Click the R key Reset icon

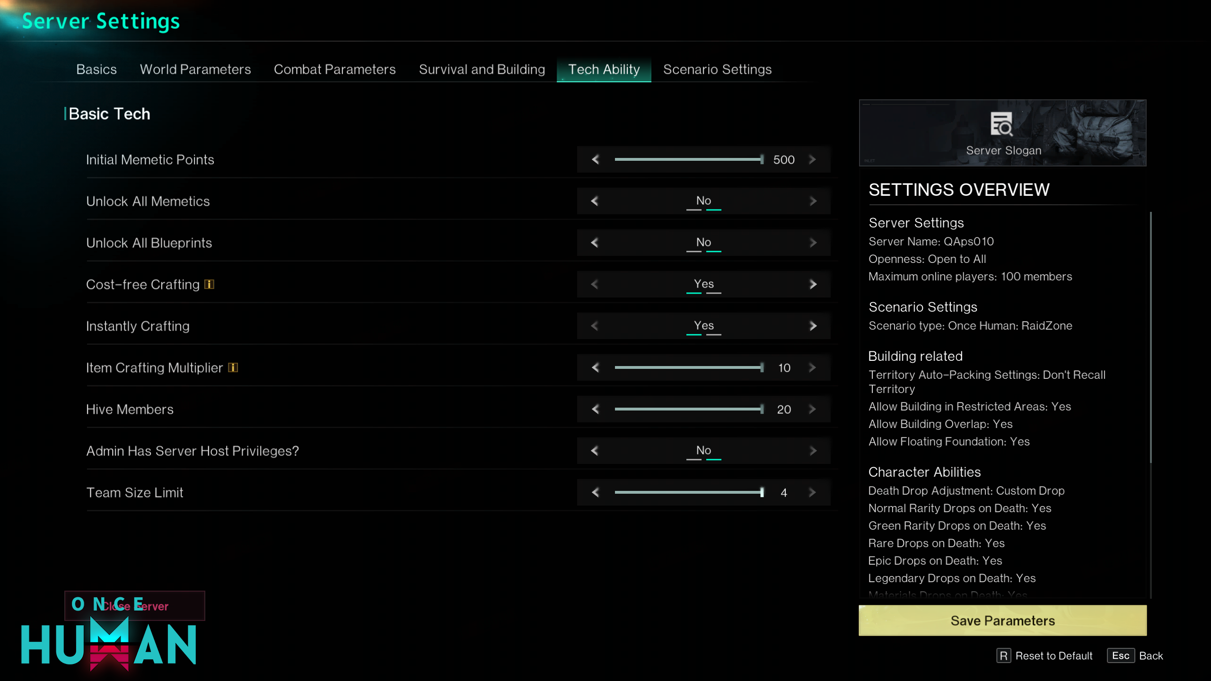1003,655
